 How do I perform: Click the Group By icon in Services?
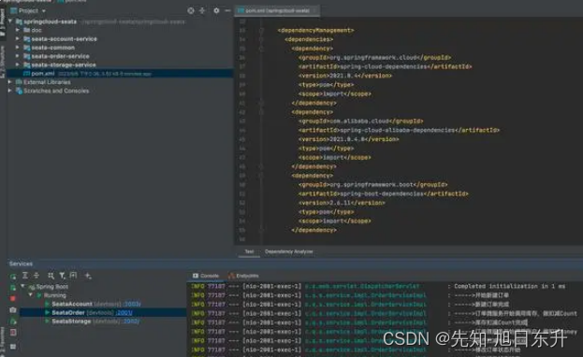[51, 276]
